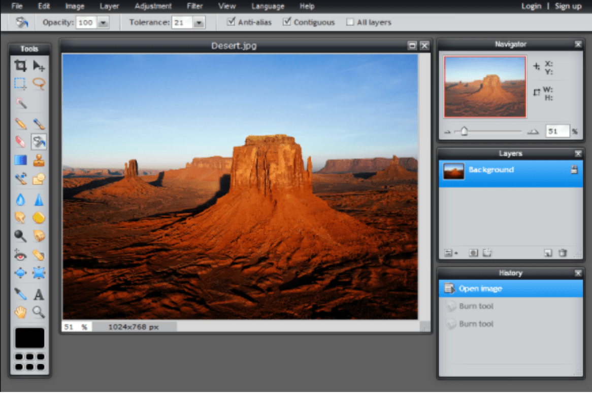The width and height of the screenshot is (592, 393).
Task: Select the Paint Bucket tool
Action: [x=39, y=141]
